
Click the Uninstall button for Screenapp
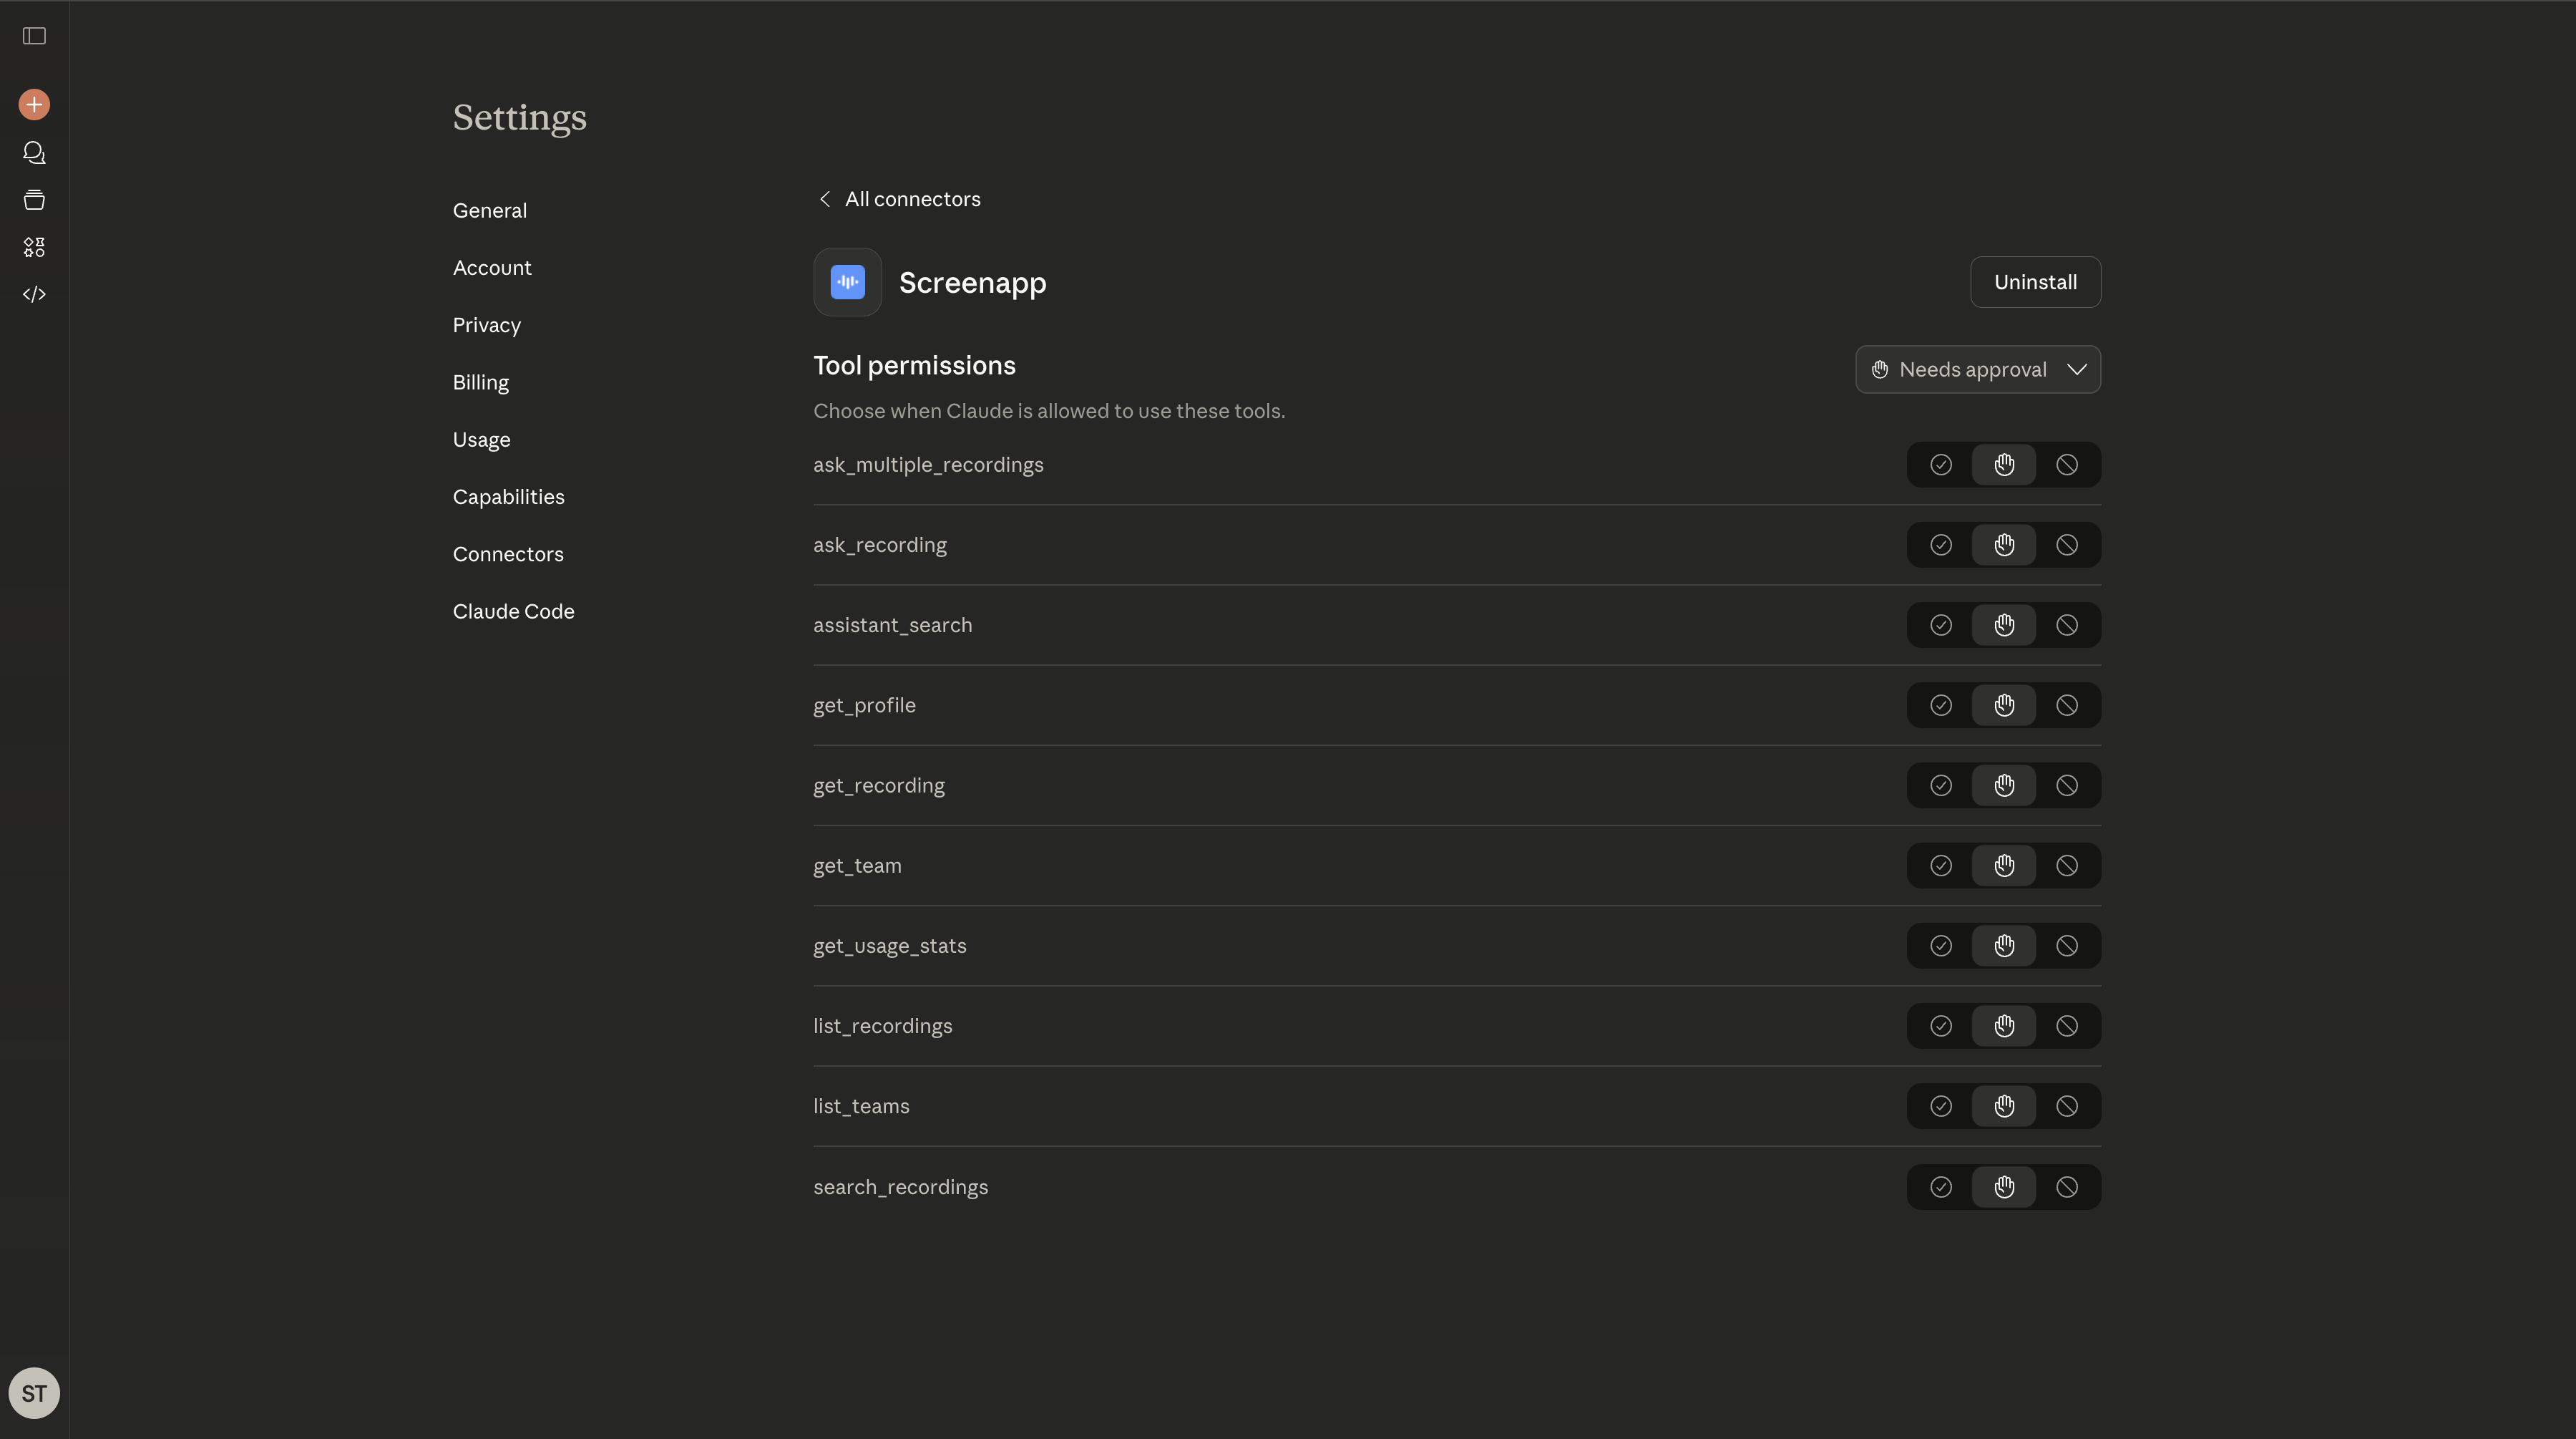[x=2035, y=281]
